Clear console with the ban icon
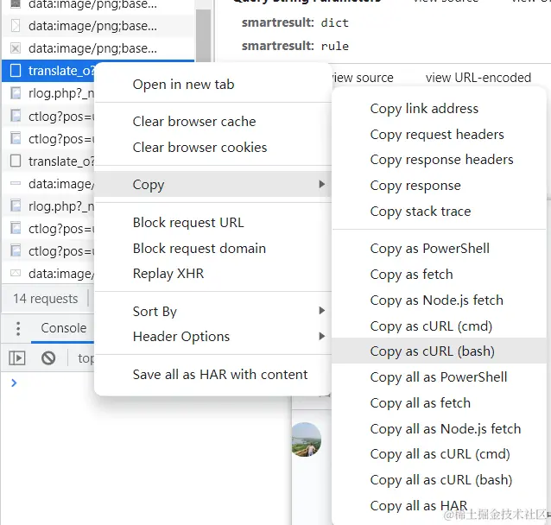Image resolution: width=551 pixels, height=525 pixels. [x=48, y=358]
